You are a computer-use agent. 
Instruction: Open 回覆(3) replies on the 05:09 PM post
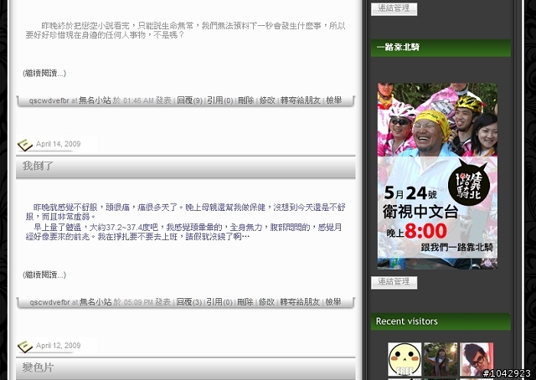point(189,302)
